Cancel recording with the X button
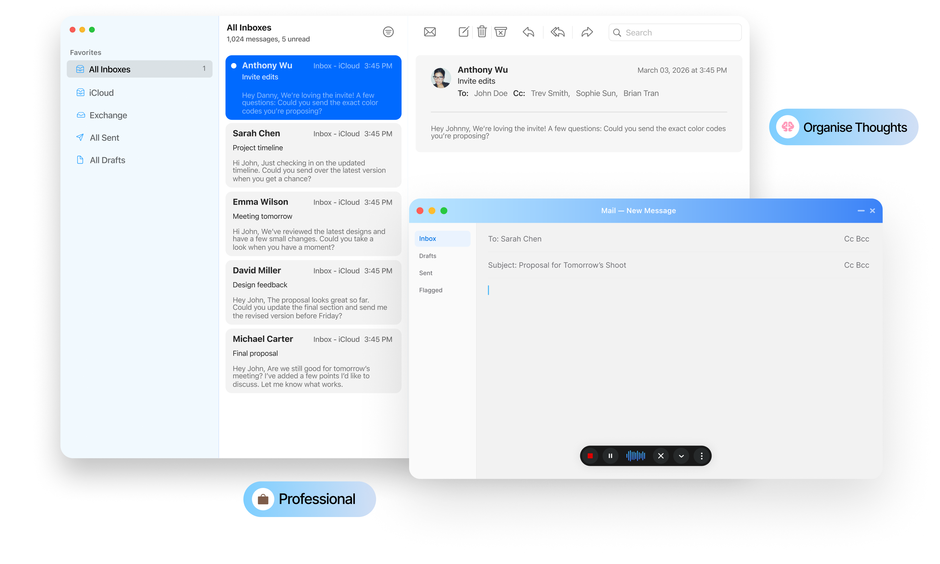Screen dimensions: 940x564 click(661, 456)
